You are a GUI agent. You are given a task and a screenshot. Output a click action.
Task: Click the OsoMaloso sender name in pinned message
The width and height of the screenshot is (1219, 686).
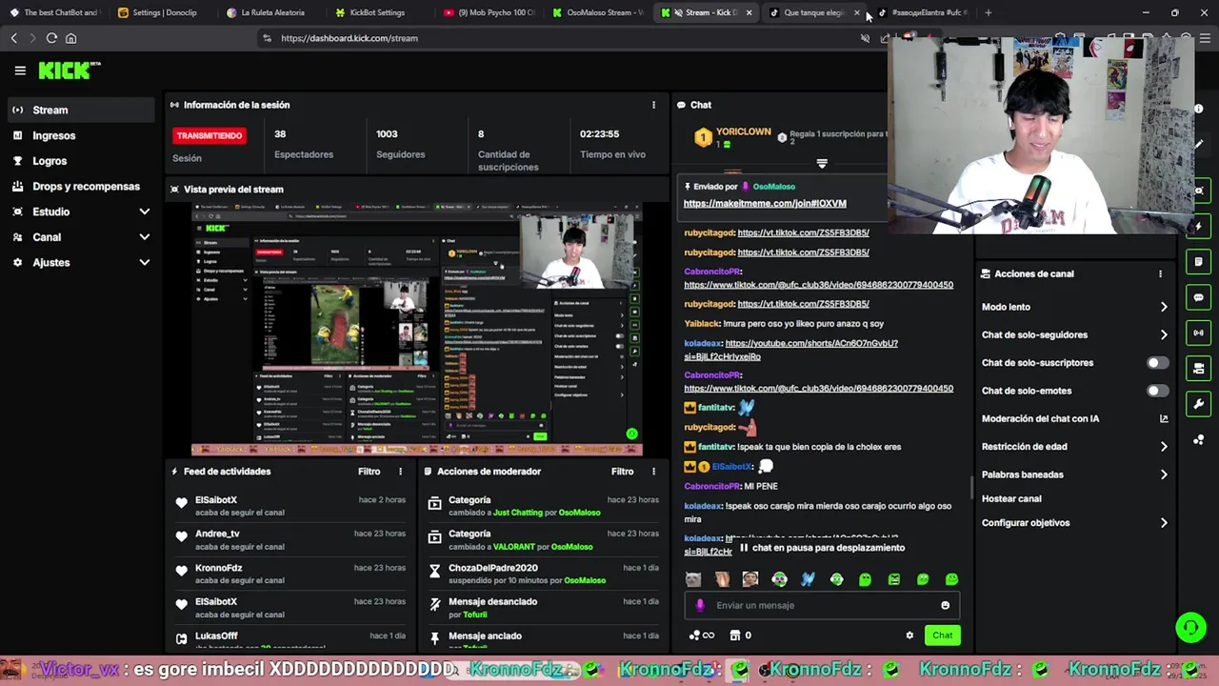(x=773, y=187)
